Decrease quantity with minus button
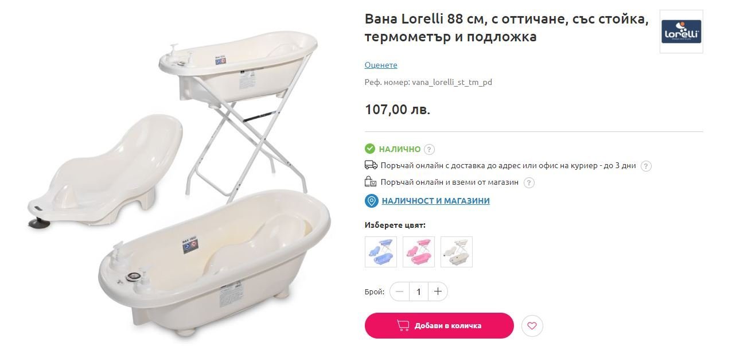This screenshot has width=748, height=346. [x=400, y=291]
